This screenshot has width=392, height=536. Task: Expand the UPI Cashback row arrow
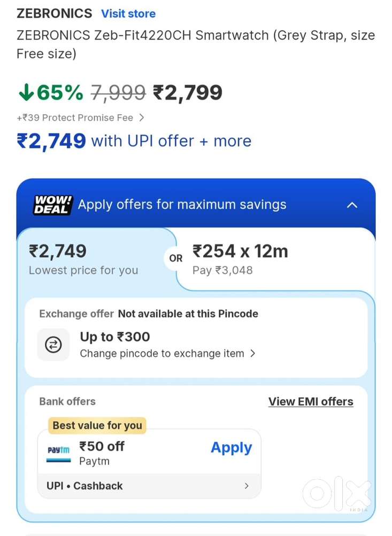pyautogui.click(x=247, y=486)
